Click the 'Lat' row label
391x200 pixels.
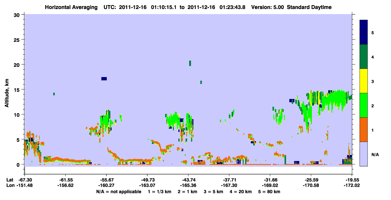pos(10,180)
